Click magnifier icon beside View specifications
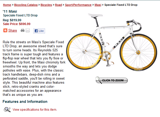Screen dimensions: 160x117 click(x=7, y=110)
